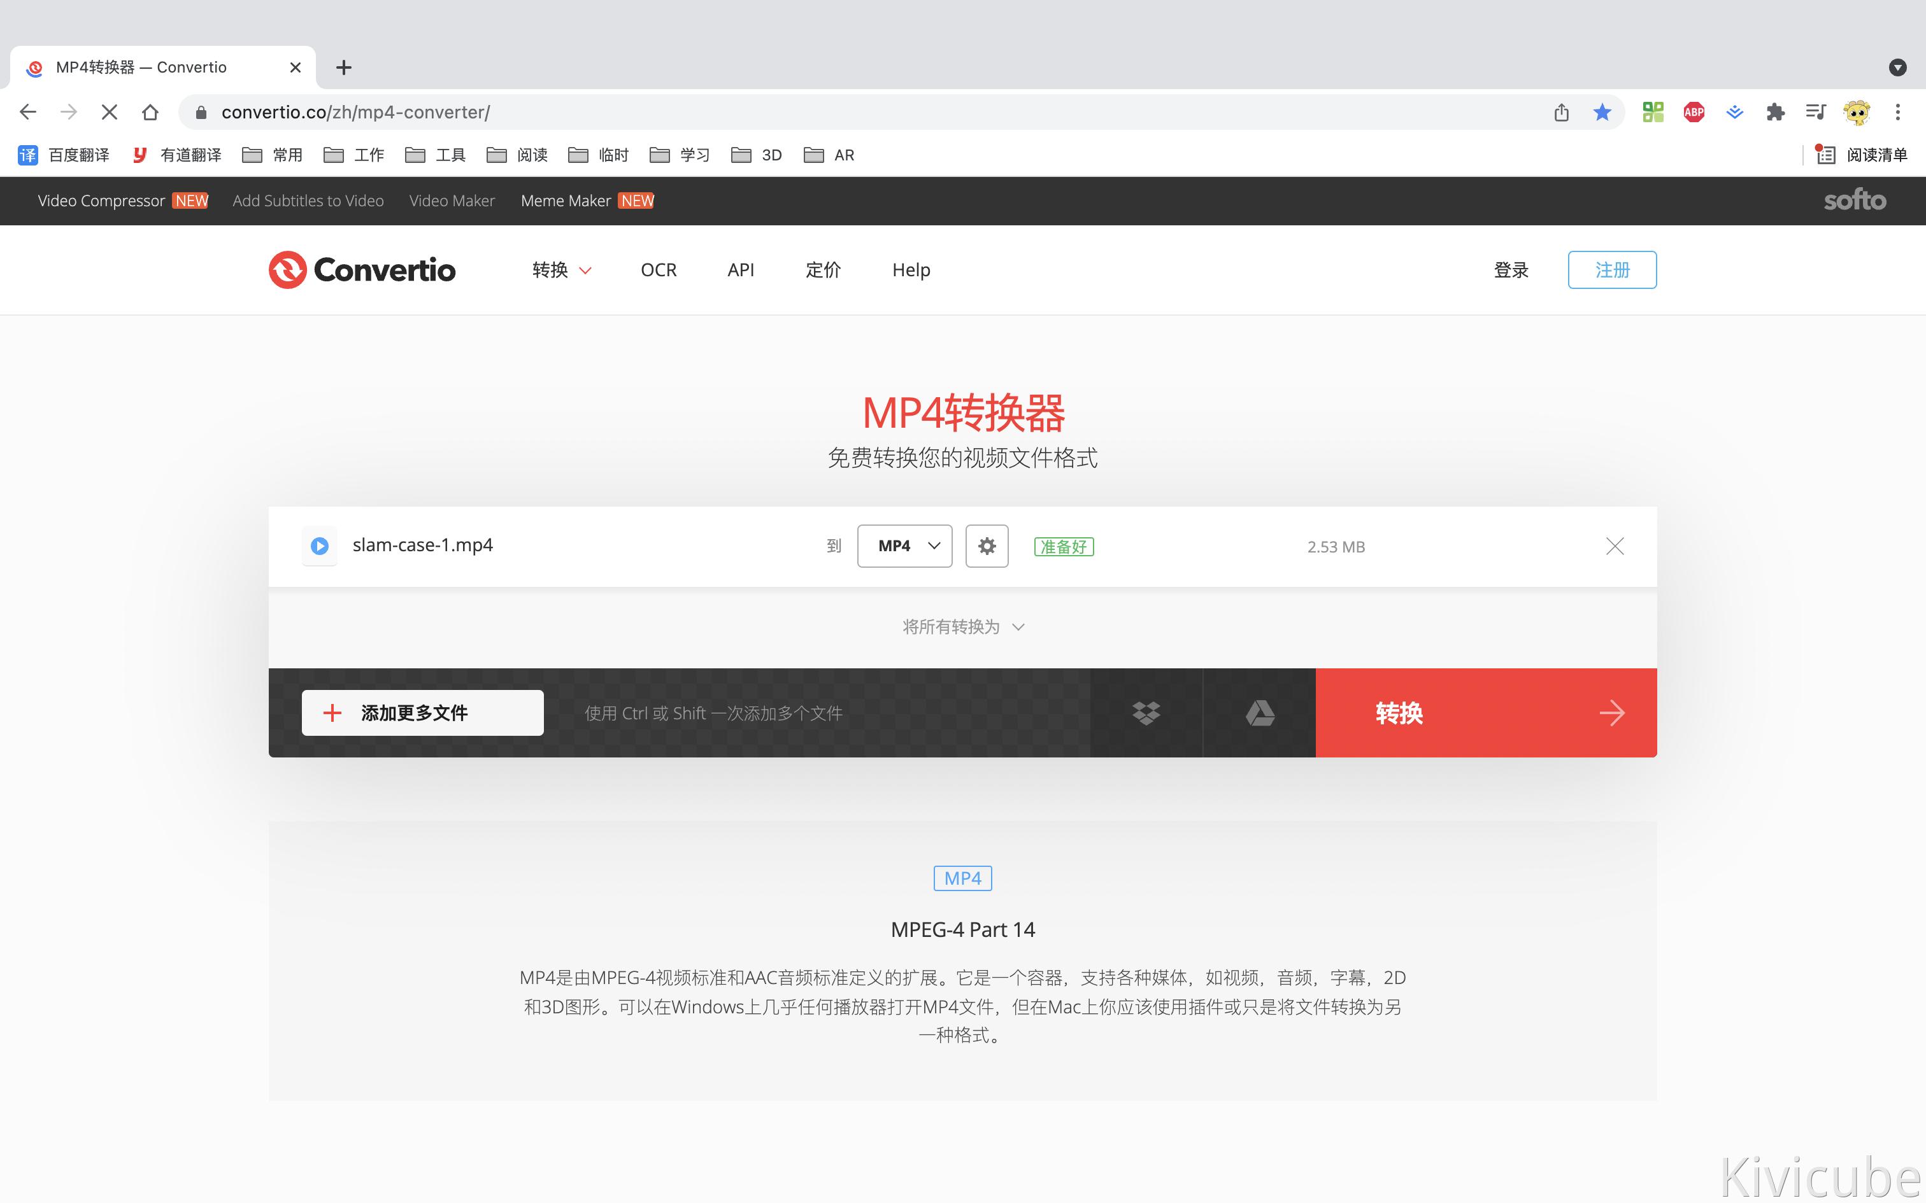Viewport: 1926px width, 1203px height.
Task: Open the MP4 output format dropdown
Action: pyautogui.click(x=905, y=546)
